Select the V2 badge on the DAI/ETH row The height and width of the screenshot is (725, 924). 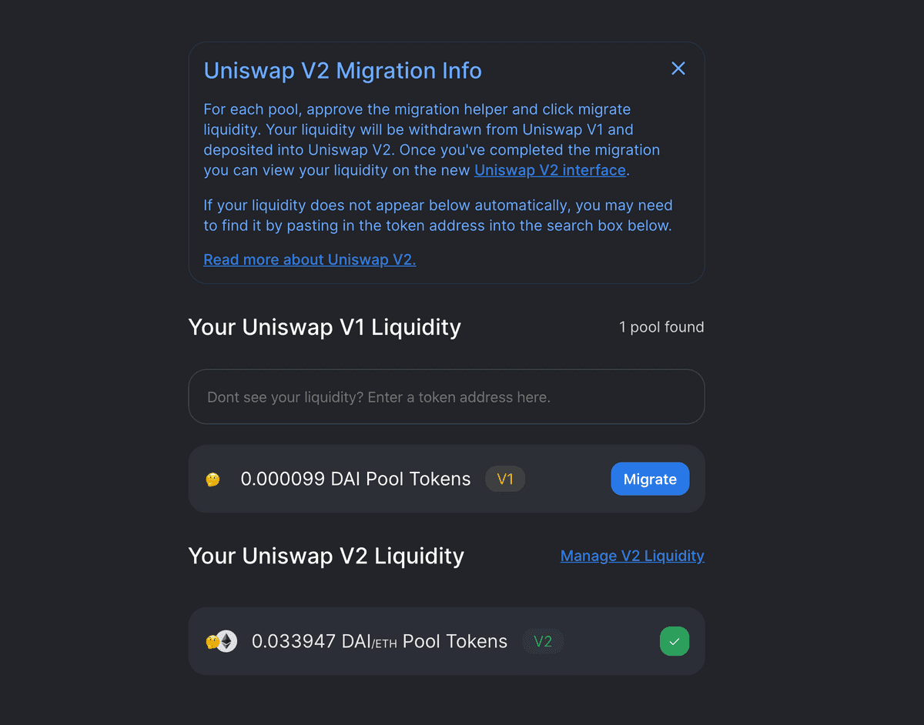point(543,640)
